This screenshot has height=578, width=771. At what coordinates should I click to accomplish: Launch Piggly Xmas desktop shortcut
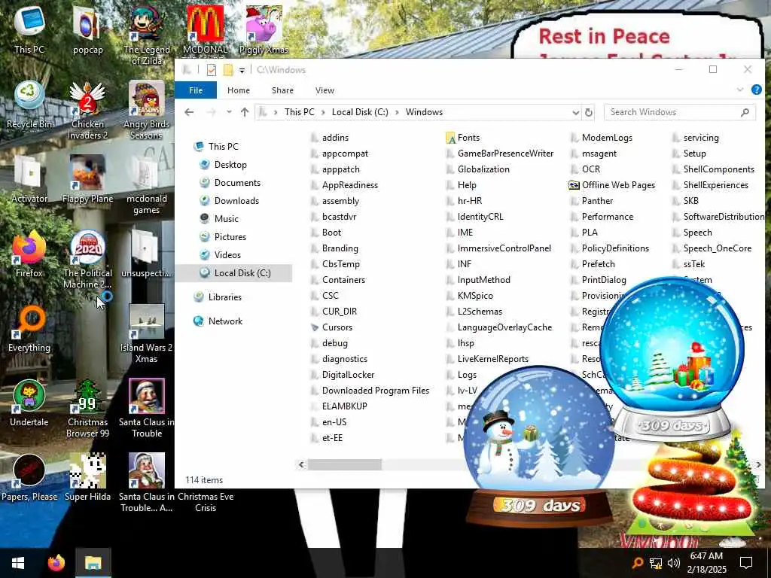click(x=264, y=30)
